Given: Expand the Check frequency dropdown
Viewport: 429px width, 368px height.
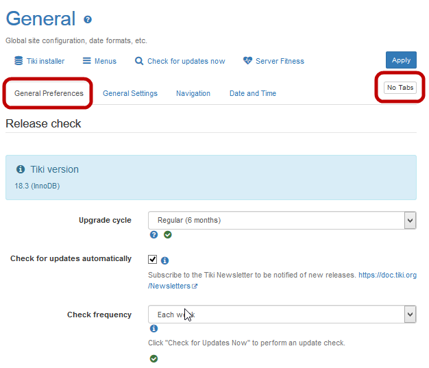Looking at the screenshot, I should tap(282, 315).
